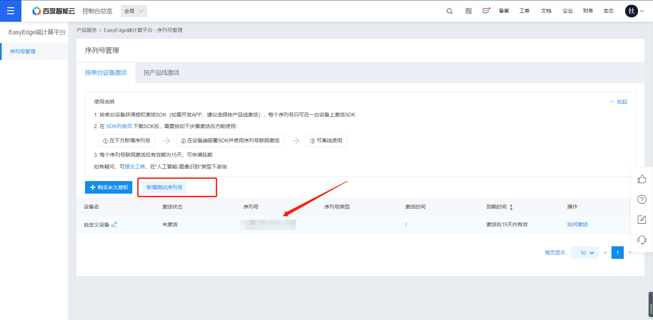Screen dimensions: 653x320
Task: Go to the previous page arrow
Action: pos(605,252)
